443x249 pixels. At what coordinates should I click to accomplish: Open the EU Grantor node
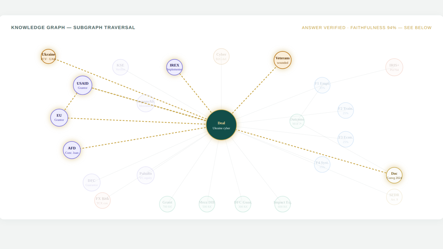pos(59,118)
